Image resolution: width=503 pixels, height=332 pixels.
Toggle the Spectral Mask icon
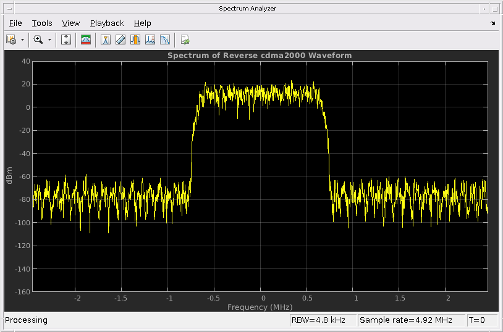coord(86,39)
